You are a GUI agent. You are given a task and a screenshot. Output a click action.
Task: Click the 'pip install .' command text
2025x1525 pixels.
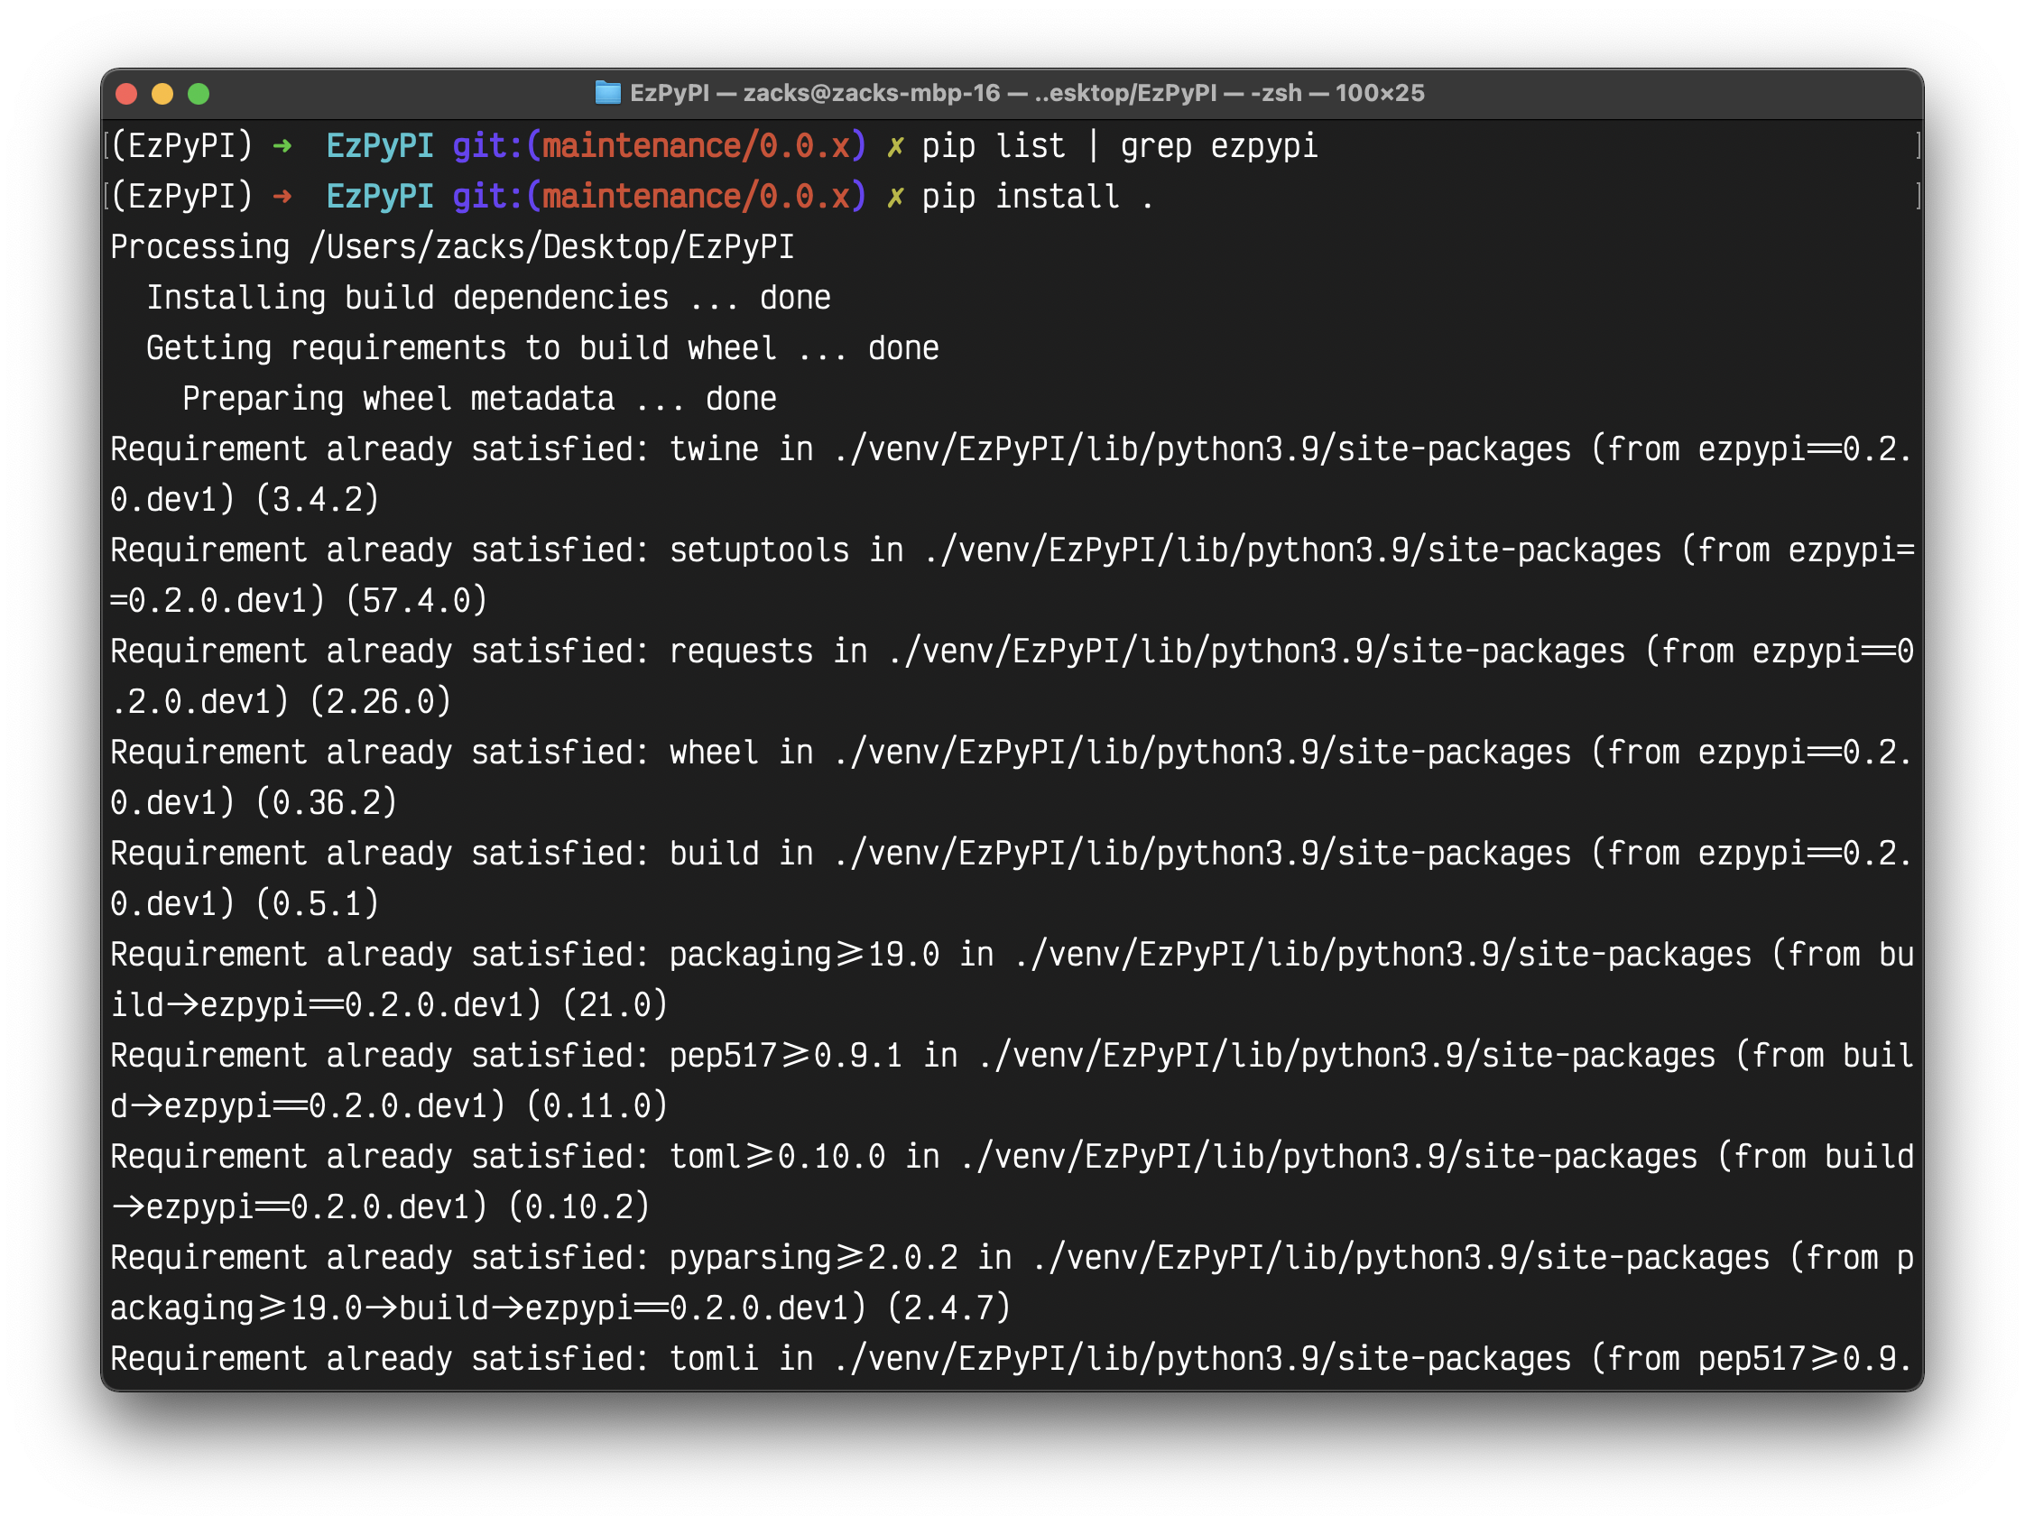pos(1037,197)
